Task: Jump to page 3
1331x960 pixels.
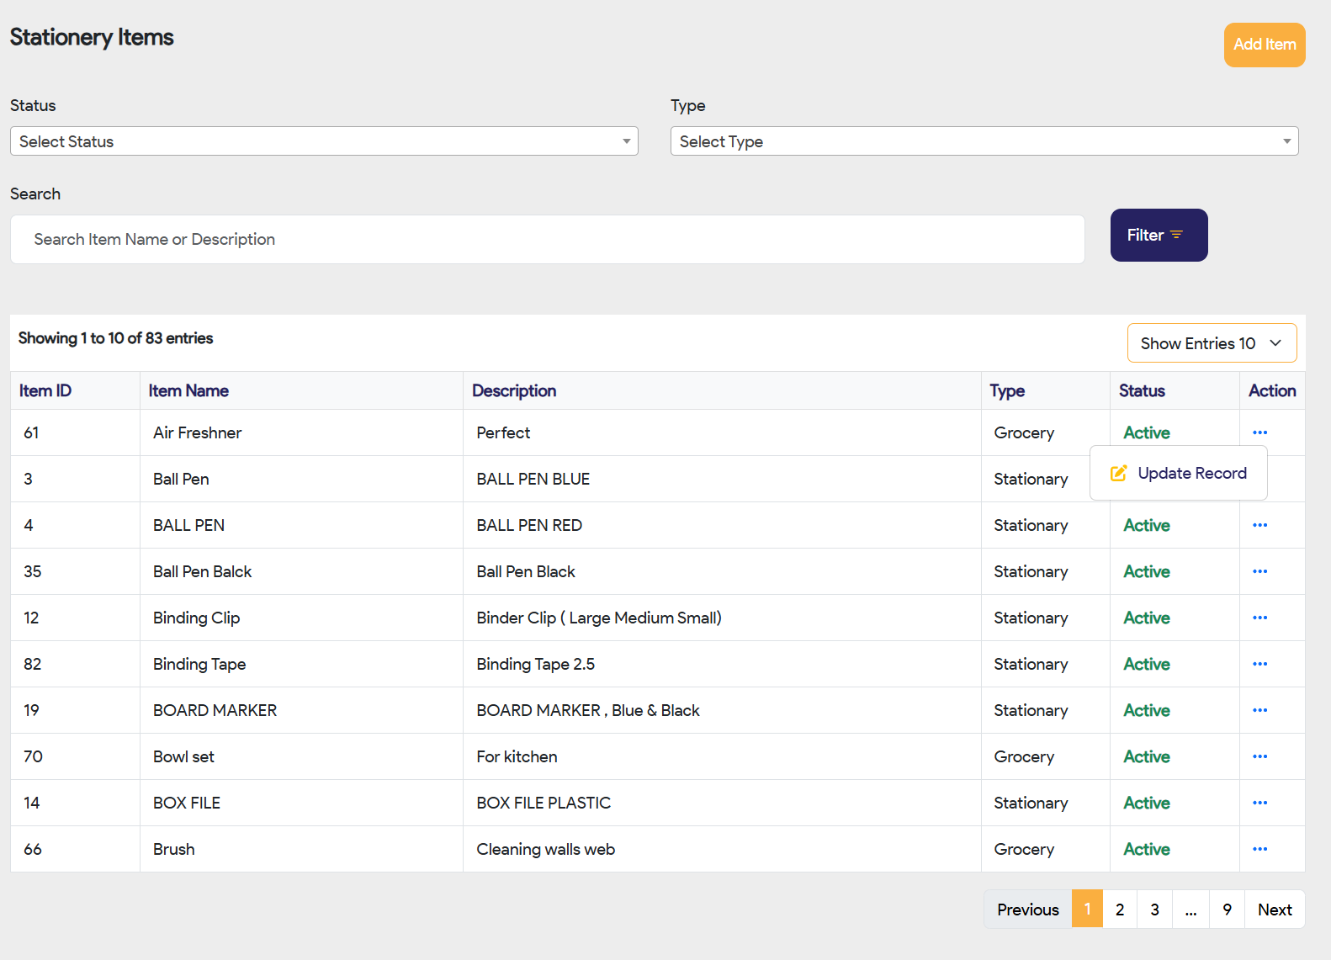Action: pyautogui.click(x=1155, y=910)
